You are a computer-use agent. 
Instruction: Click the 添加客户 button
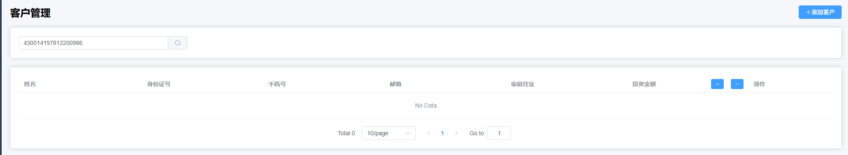[x=820, y=12]
